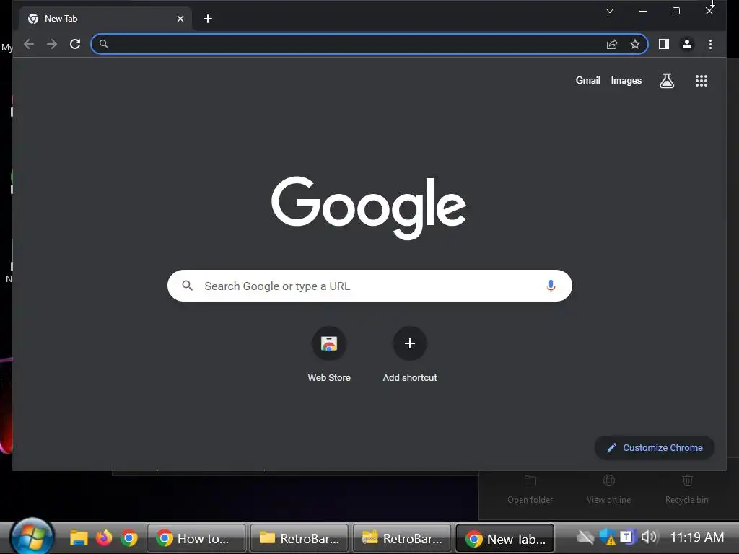
Task: Open Chrome three-dot menu
Action: click(x=710, y=44)
